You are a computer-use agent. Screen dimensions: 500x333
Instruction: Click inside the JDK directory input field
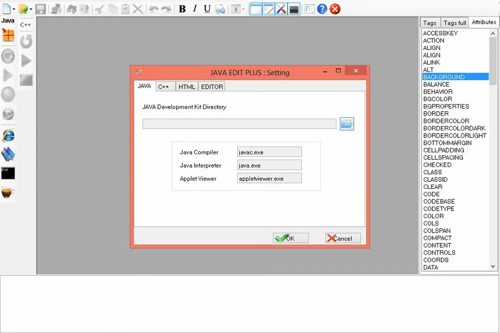[x=239, y=124]
